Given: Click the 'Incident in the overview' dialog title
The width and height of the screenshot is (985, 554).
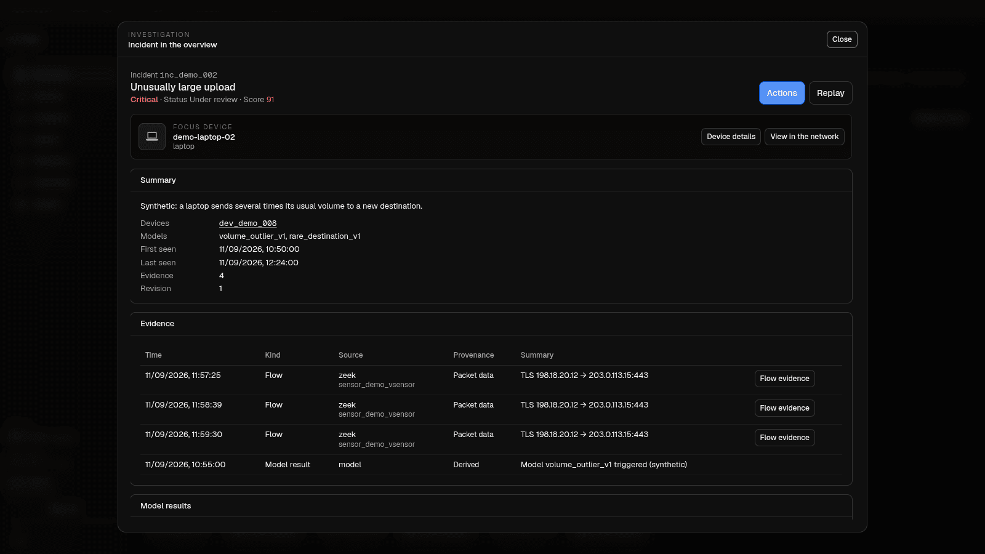Looking at the screenshot, I should point(172,45).
